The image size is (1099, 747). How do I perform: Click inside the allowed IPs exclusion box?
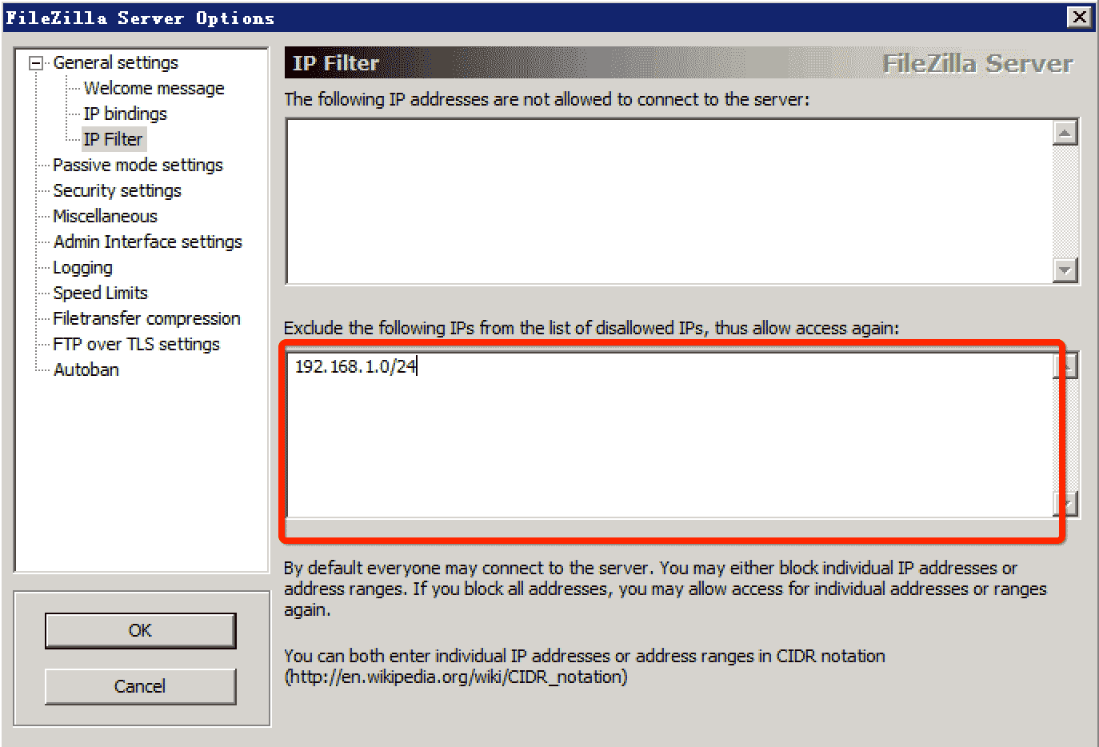669,435
